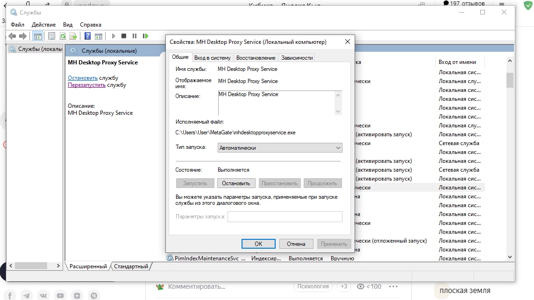
Task: Click the services list vertical scrollbar thumb
Action: pyautogui.click(x=510, y=80)
